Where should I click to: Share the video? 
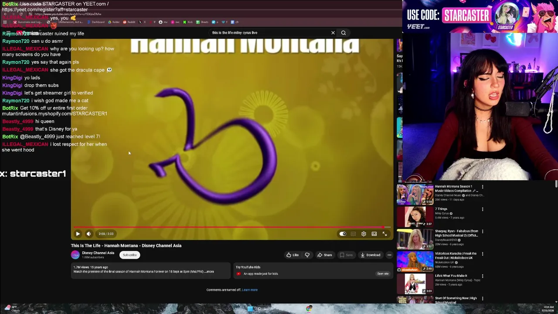325,255
